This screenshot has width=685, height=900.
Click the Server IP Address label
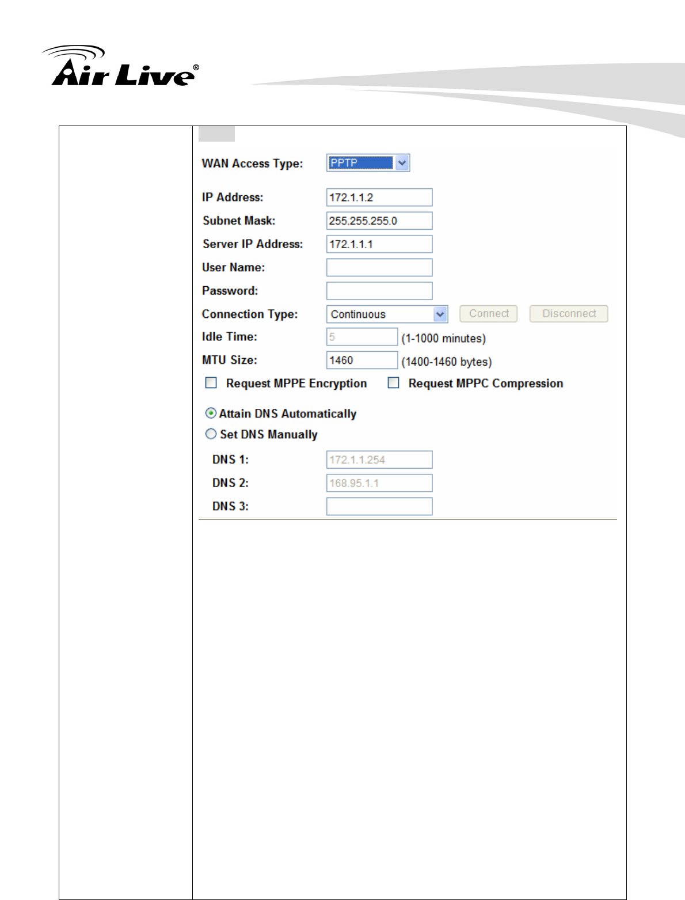point(253,244)
